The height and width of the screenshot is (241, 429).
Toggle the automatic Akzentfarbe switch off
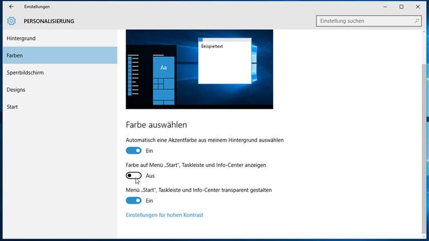(134, 151)
